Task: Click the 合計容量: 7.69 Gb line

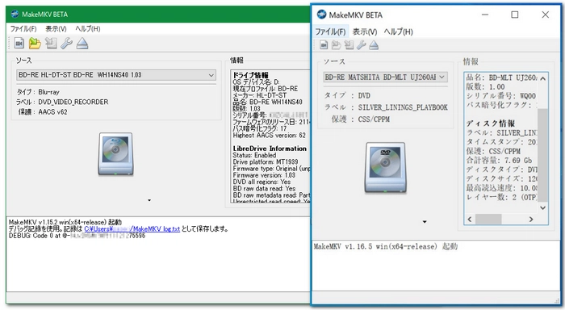Action: (499, 161)
